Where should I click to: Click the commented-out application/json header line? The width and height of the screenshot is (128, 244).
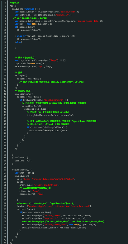point(45,203)
